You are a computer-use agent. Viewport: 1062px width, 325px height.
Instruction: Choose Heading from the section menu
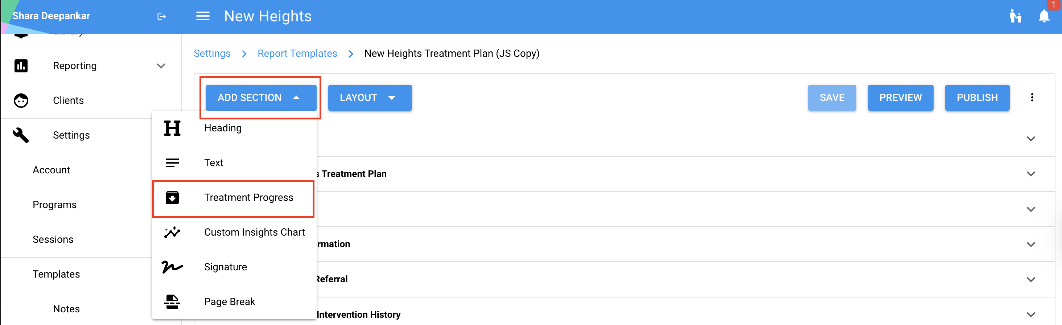(223, 128)
